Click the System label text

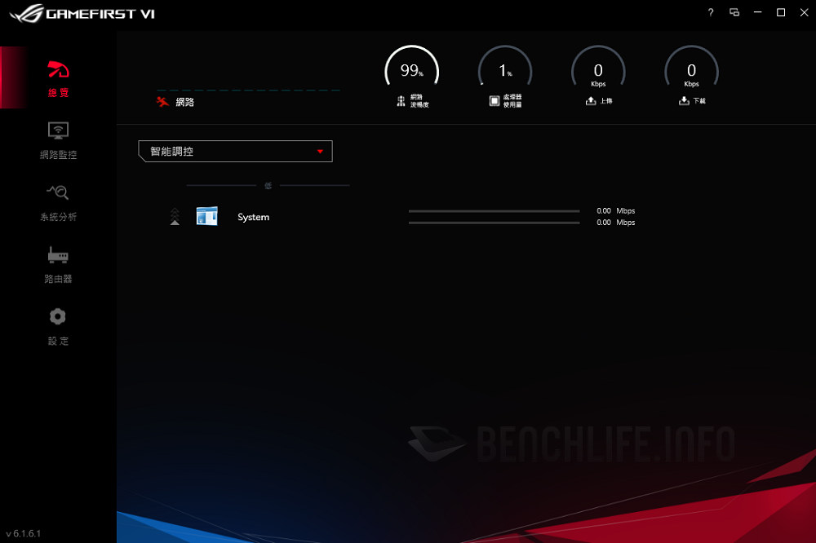pyautogui.click(x=253, y=217)
